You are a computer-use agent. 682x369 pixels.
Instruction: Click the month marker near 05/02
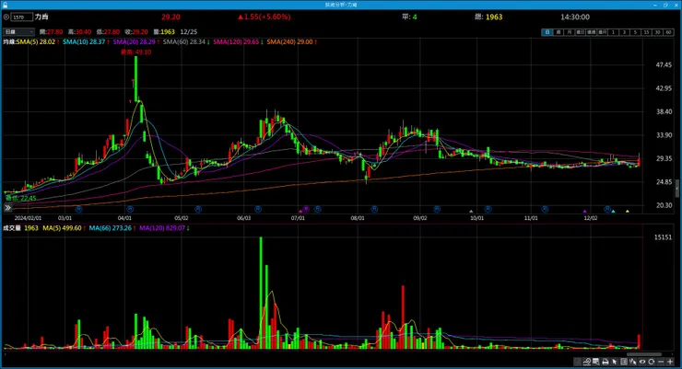click(198, 209)
